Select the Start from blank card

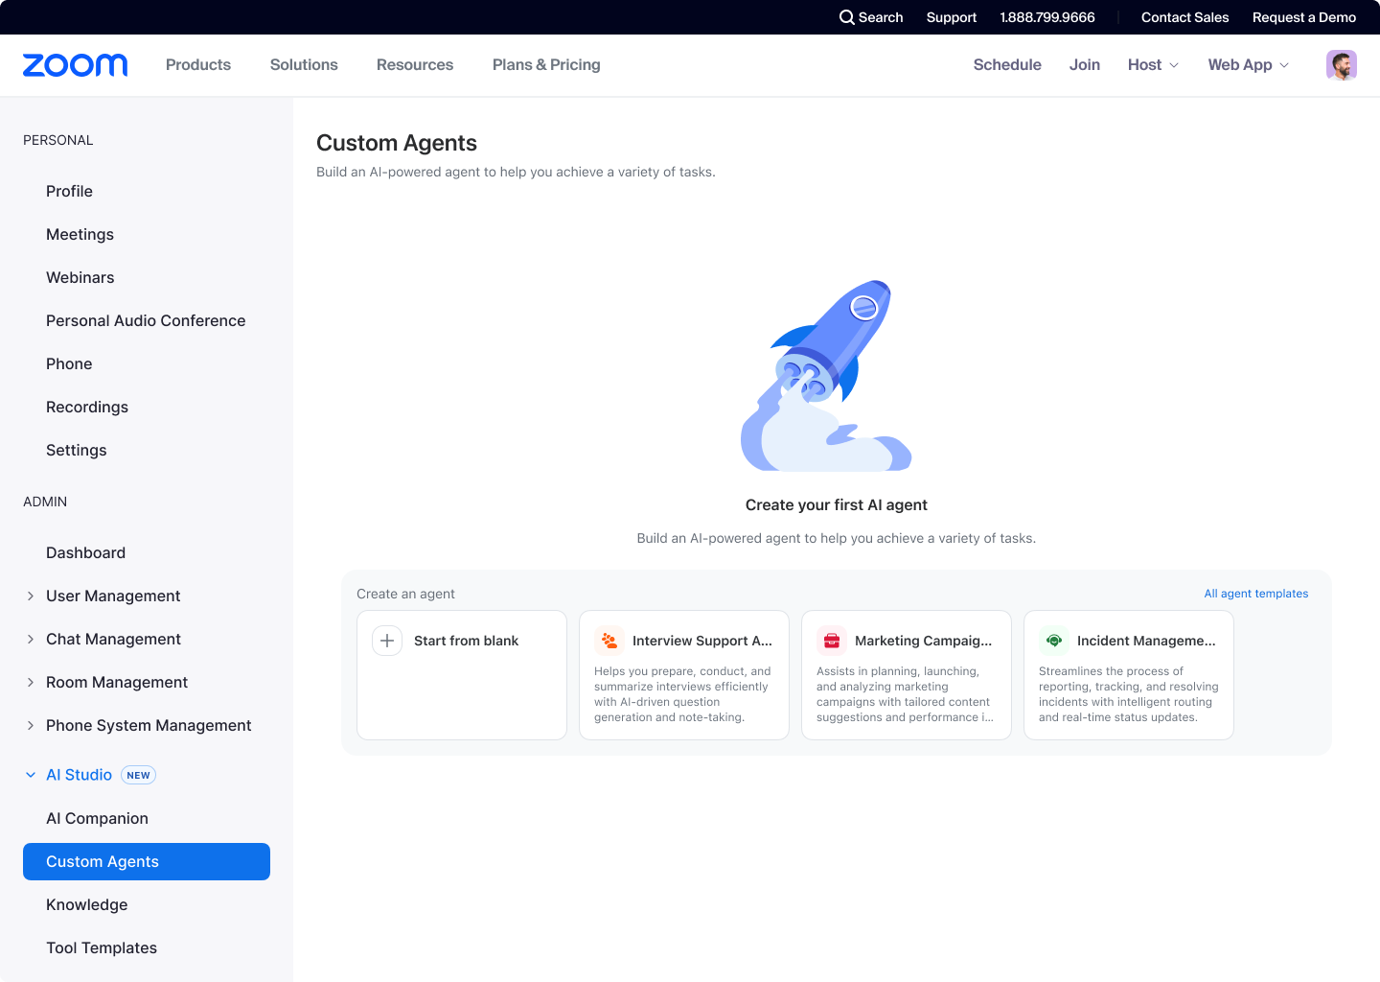pyautogui.click(x=462, y=675)
